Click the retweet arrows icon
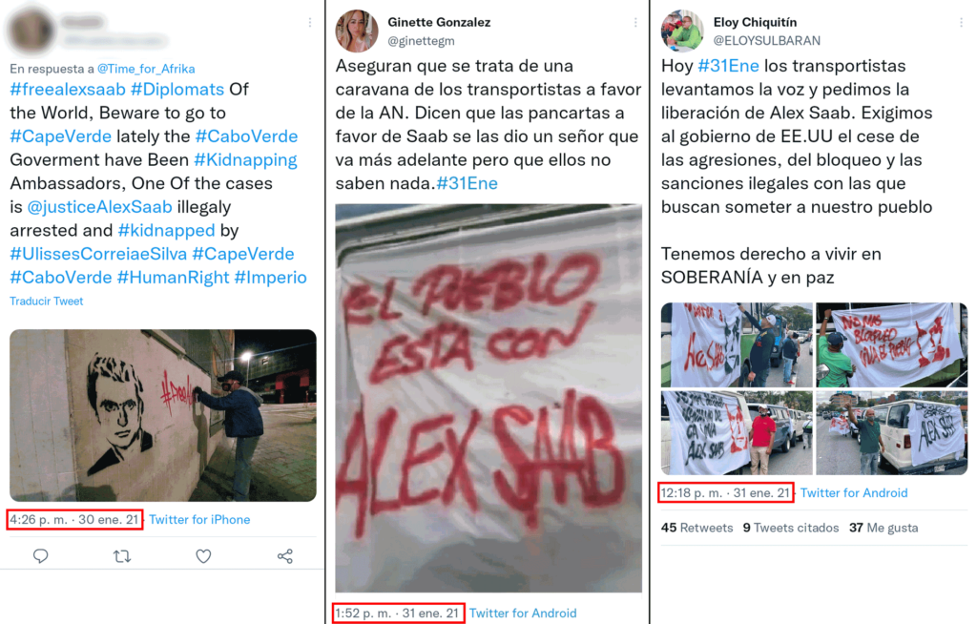977x624 pixels. pos(122,555)
